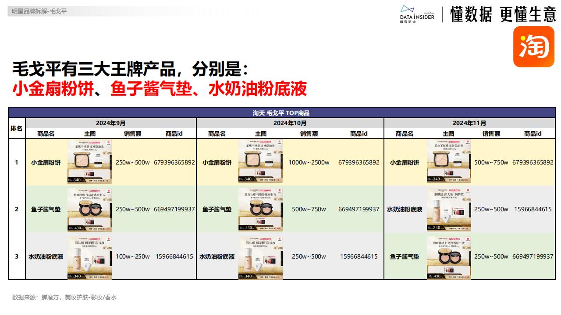The image size is (561, 315).
Task: Open the September 鱼子酱气垫 product image
Action: click(89, 209)
